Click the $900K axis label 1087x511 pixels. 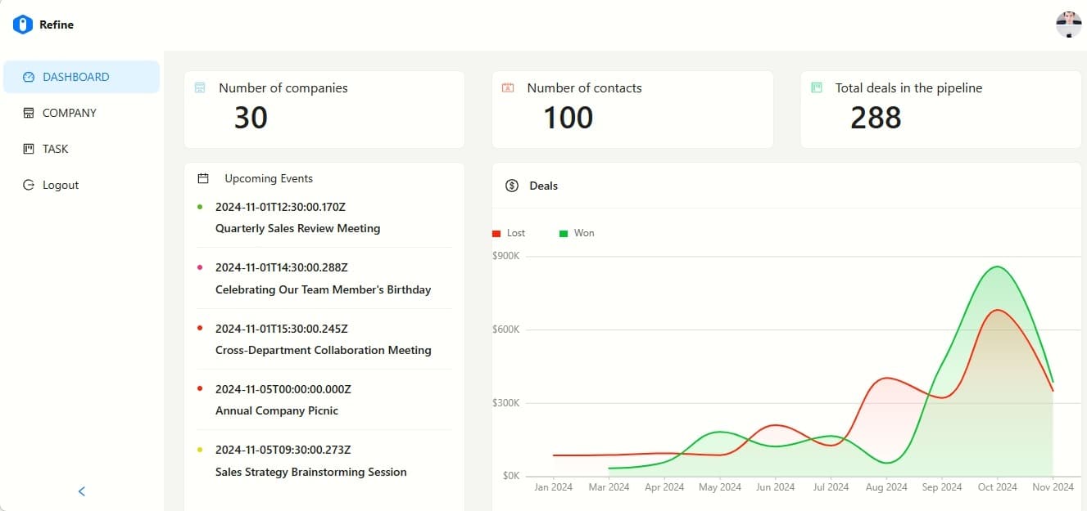click(506, 256)
